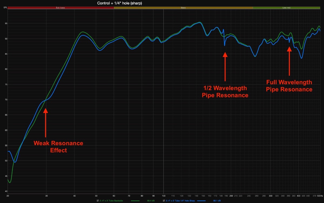Toggle the 4" x 3' Tube Backside trace checkbox
This screenshot has height=203, width=324.
(98, 201)
